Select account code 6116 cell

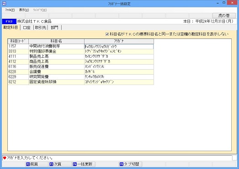point(18,66)
